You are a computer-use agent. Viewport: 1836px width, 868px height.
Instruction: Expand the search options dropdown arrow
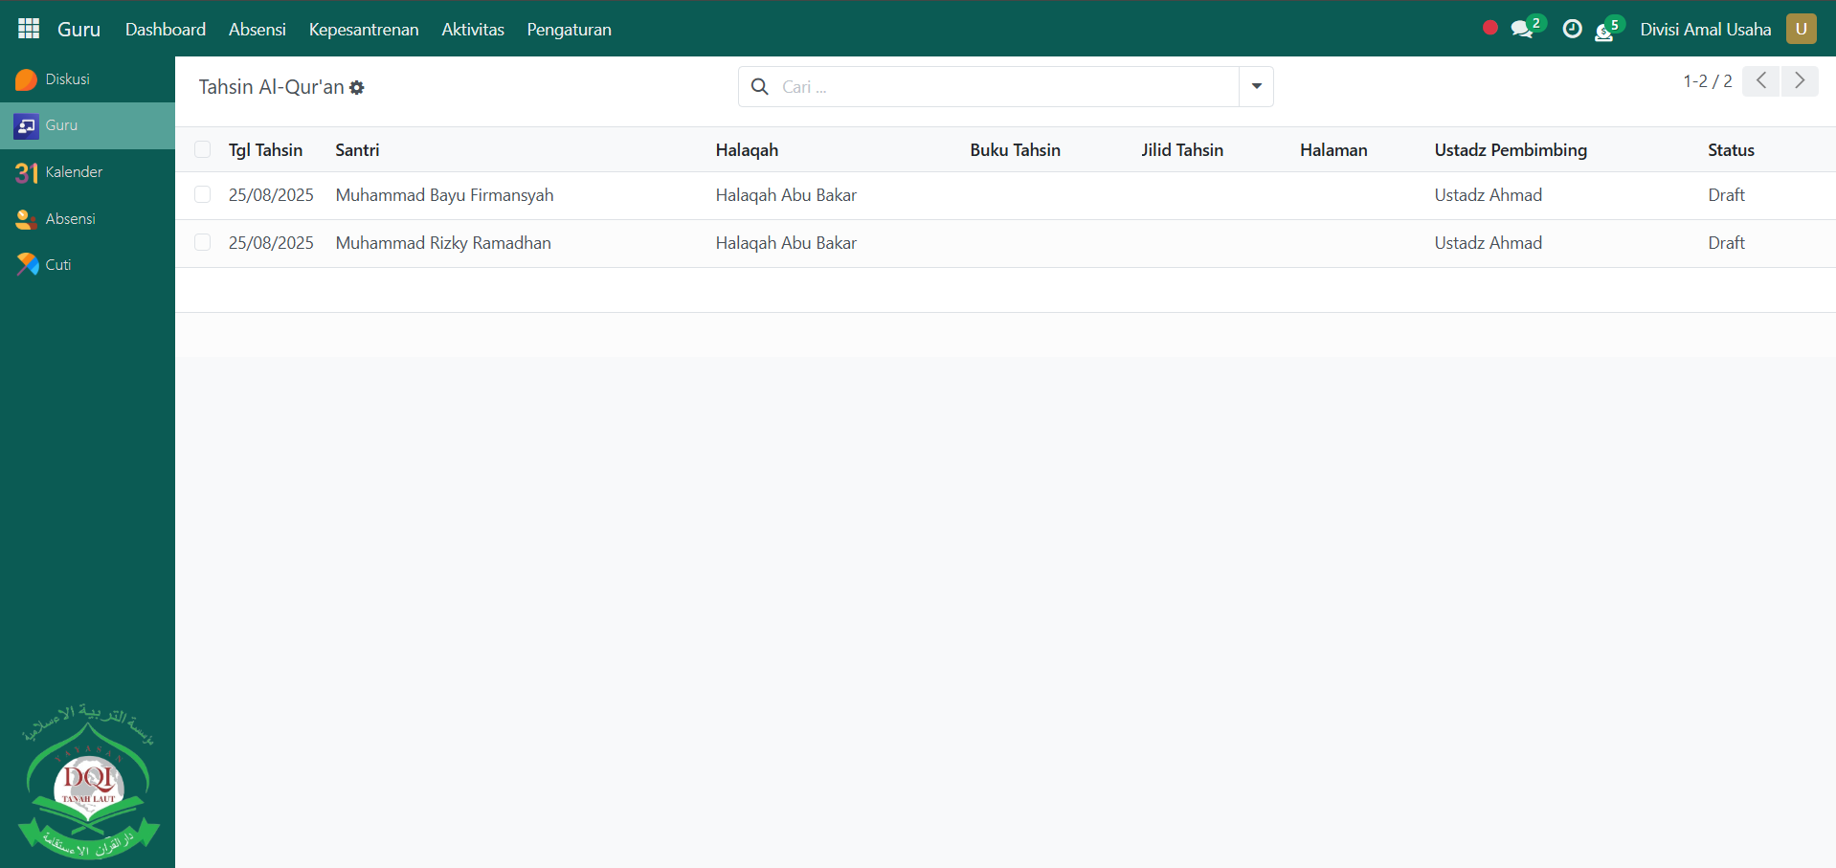click(1256, 86)
